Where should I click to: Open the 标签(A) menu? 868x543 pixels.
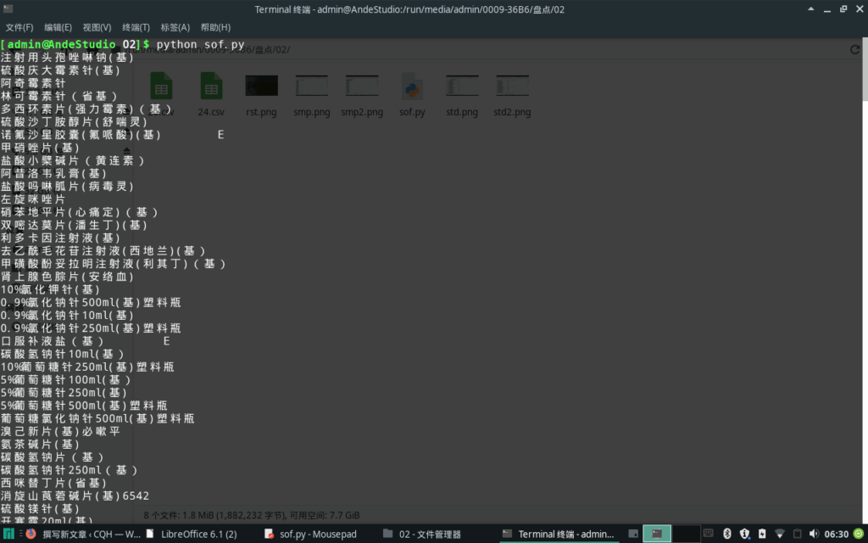[x=175, y=27]
